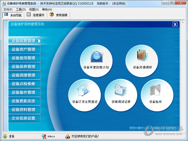Click the 设备年度技措计划 label

(x=96, y=67)
